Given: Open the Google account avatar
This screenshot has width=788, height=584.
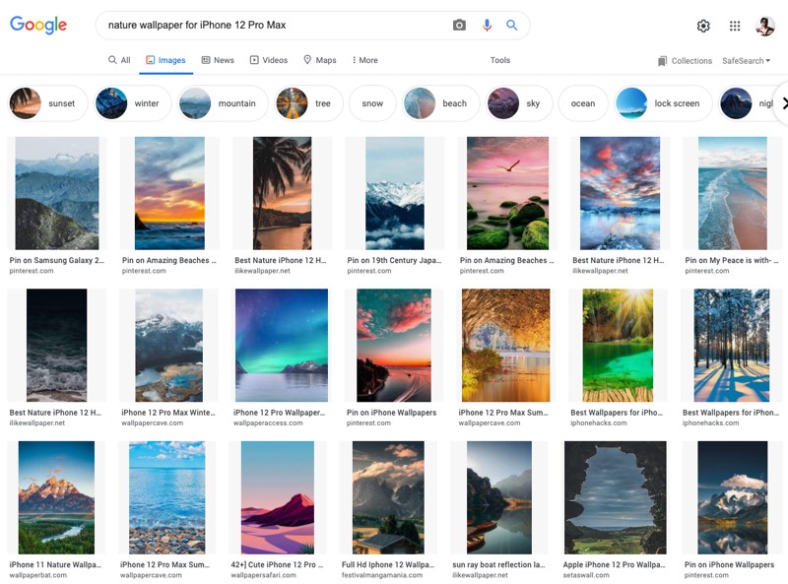Looking at the screenshot, I should click(764, 26).
